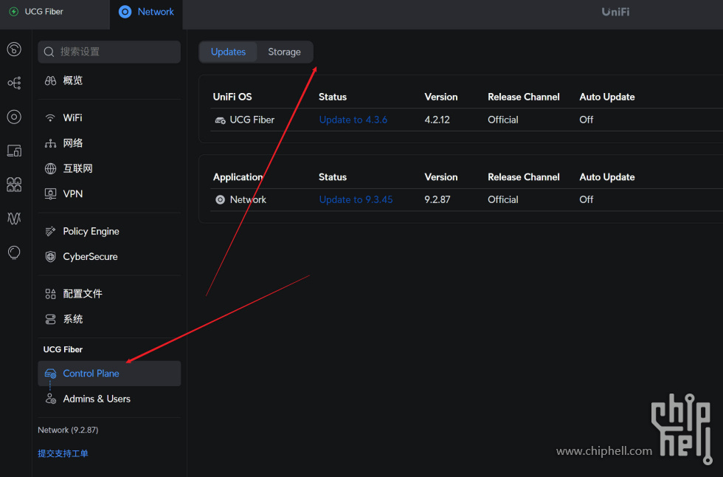
Task: Open the insights bulb icon in rail
Action: [14, 253]
